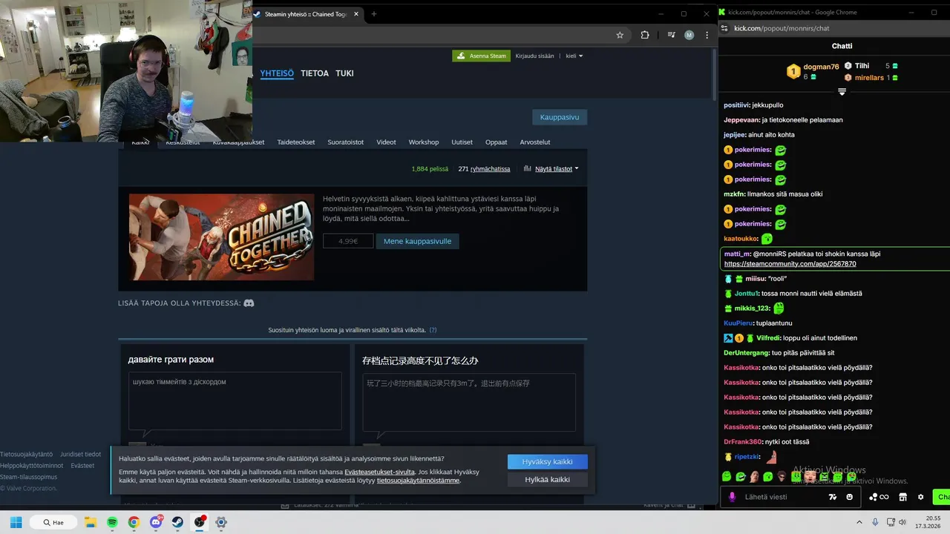Switch to Taideteokset tab
The height and width of the screenshot is (534, 950).
click(296, 142)
